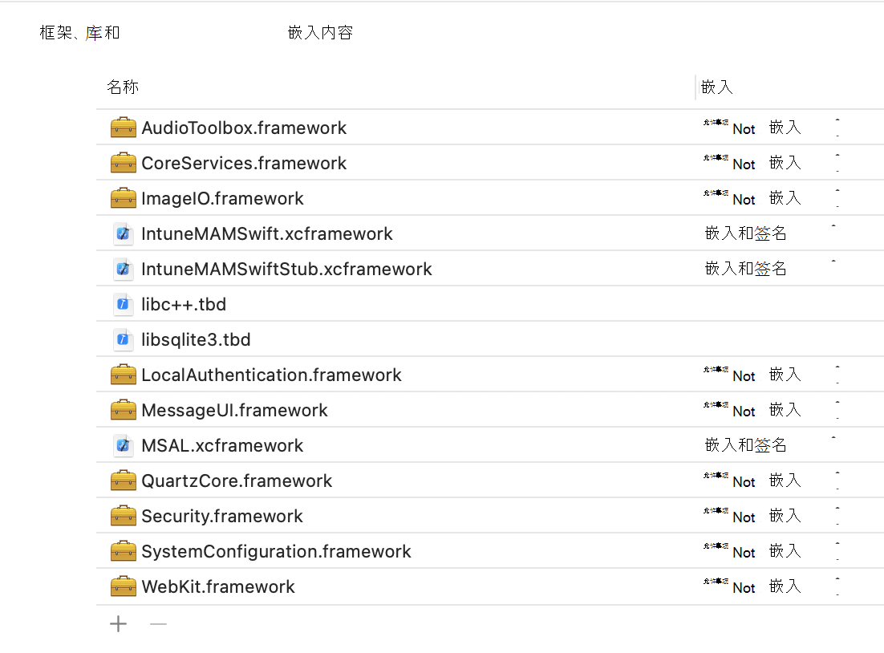Viewport: 884px width, 653px height.
Task: Click the ImageIO.framework icon
Action: click(x=123, y=197)
